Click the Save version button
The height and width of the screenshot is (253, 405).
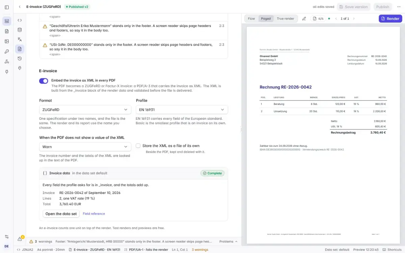353,7
